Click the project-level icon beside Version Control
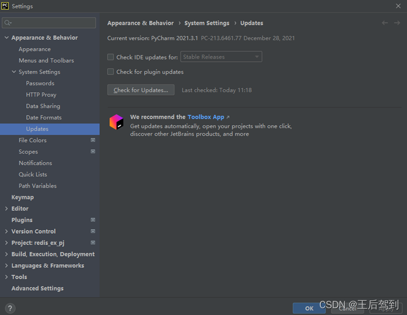This screenshot has height=315, width=407. 93,231
